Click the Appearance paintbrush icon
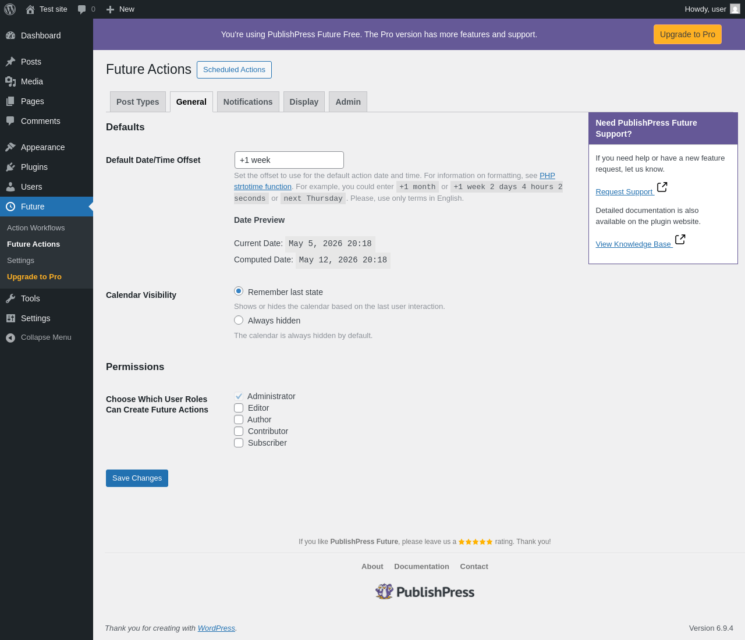Image resolution: width=745 pixels, height=640 pixels. tap(10, 147)
